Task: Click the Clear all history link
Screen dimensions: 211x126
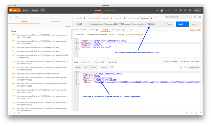Action: (x=68, y=27)
